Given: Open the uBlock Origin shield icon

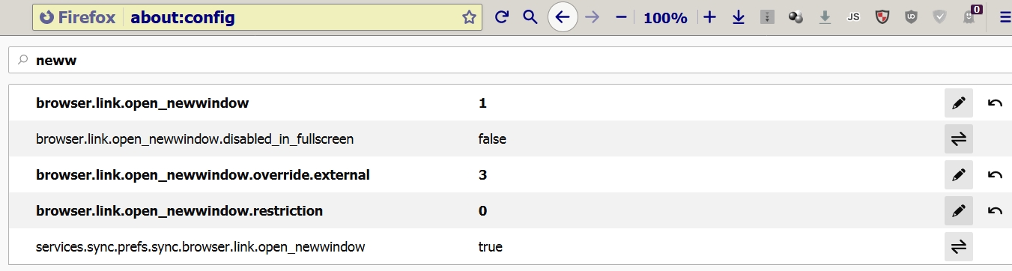Looking at the screenshot, I should pos(911,17).
